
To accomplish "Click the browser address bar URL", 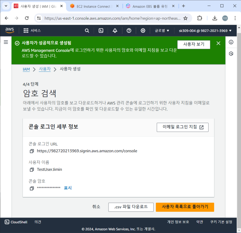I will click(113, 18).
